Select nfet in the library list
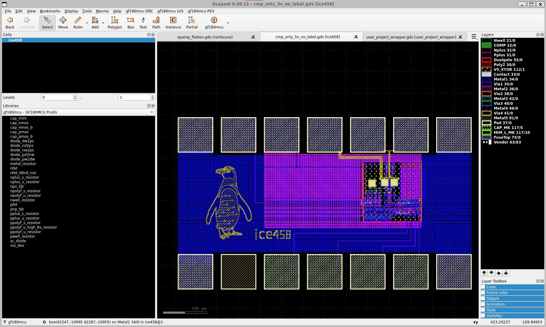Screen dimensions: 546x327 [14, 168]
